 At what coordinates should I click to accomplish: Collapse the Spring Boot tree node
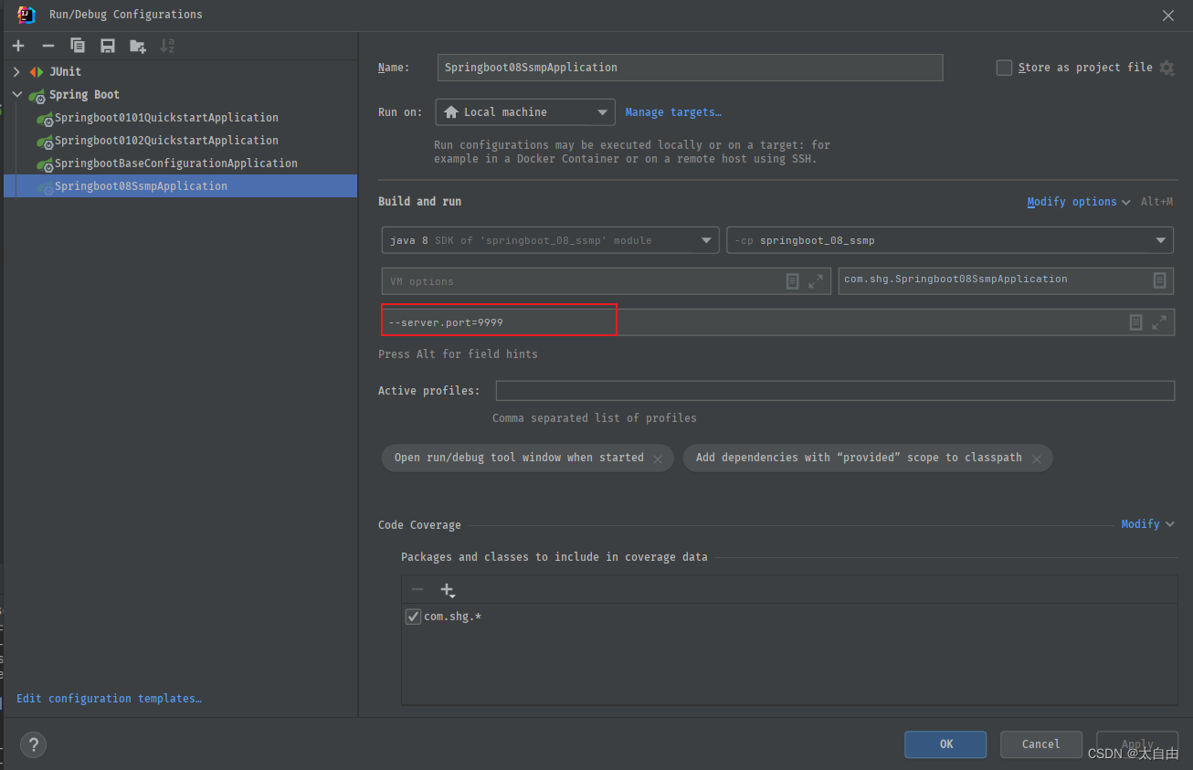pos(16,95)
